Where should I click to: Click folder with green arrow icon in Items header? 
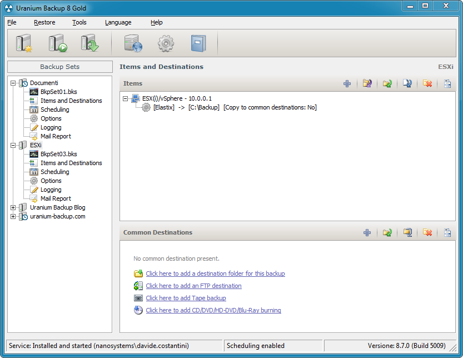pyautogui.click(x=387, y=83)
